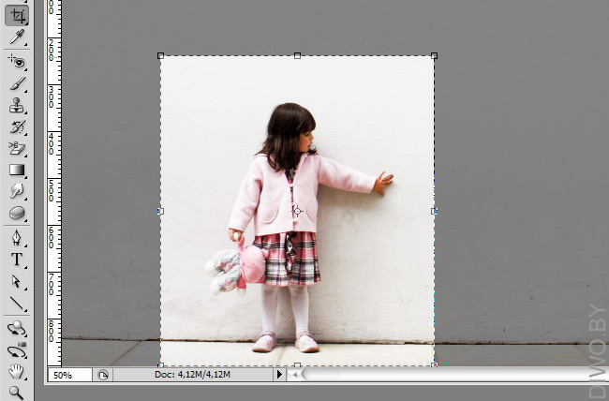Select the Line tool
This screenshot has width=609, height=401.
click(17, 303)
